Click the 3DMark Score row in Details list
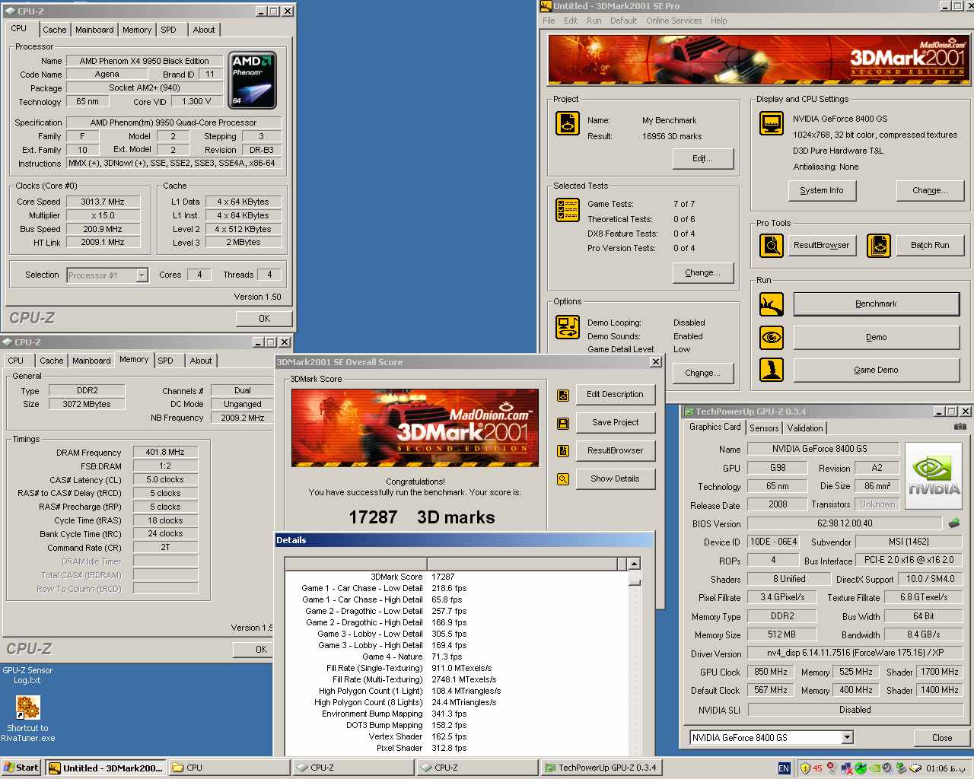 (457, 577)
